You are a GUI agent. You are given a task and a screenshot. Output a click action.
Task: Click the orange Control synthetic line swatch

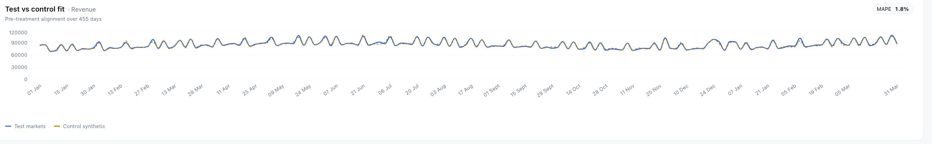(x=57, y=126)
